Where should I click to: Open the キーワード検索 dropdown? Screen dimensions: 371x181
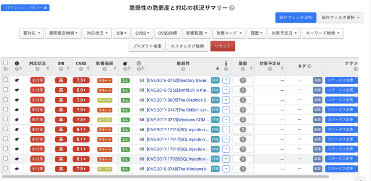pos(323,33)
